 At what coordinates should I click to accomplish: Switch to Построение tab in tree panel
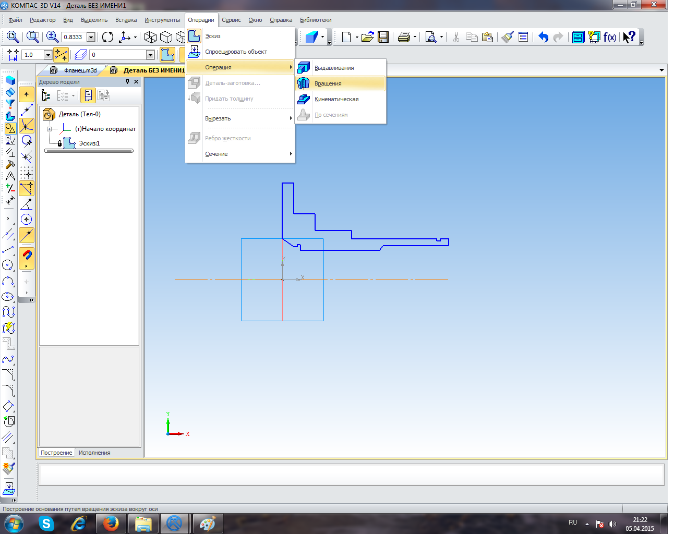[x=56, y=453]
